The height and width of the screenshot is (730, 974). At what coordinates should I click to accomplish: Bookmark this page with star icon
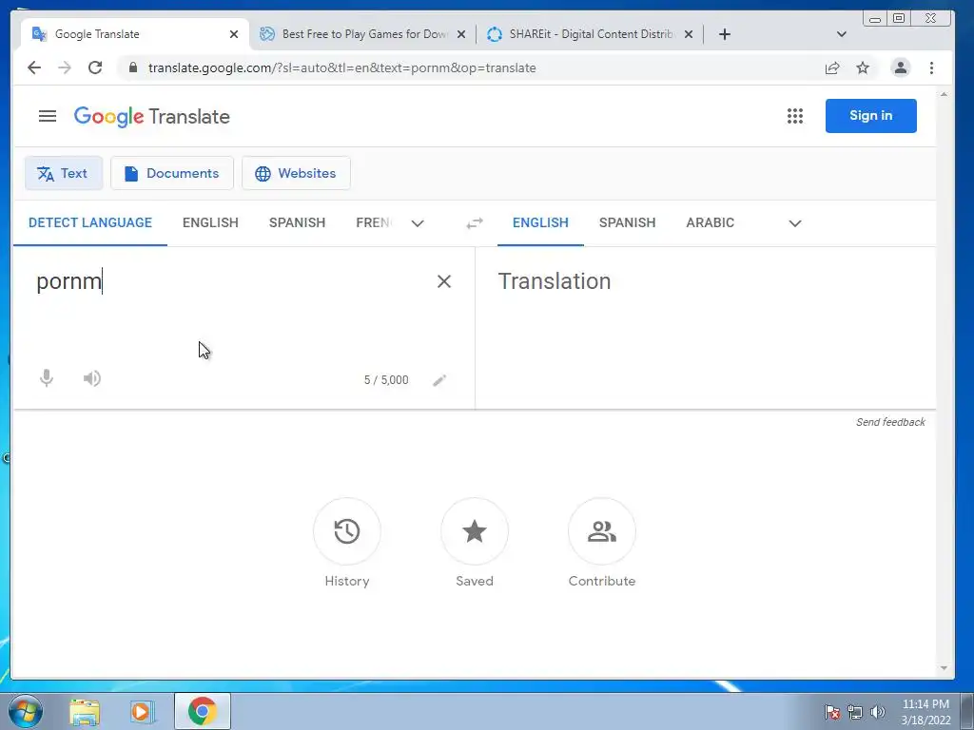[863, 67]
